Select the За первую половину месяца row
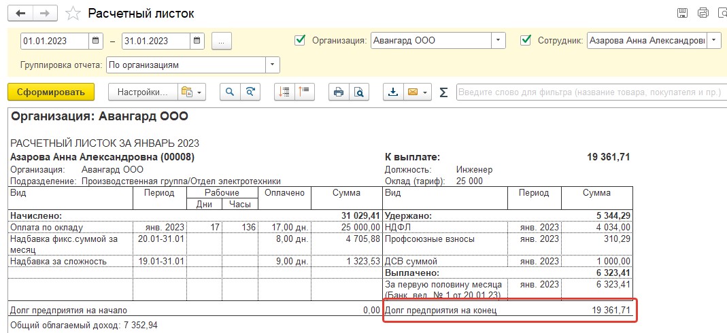 (508, 289)
